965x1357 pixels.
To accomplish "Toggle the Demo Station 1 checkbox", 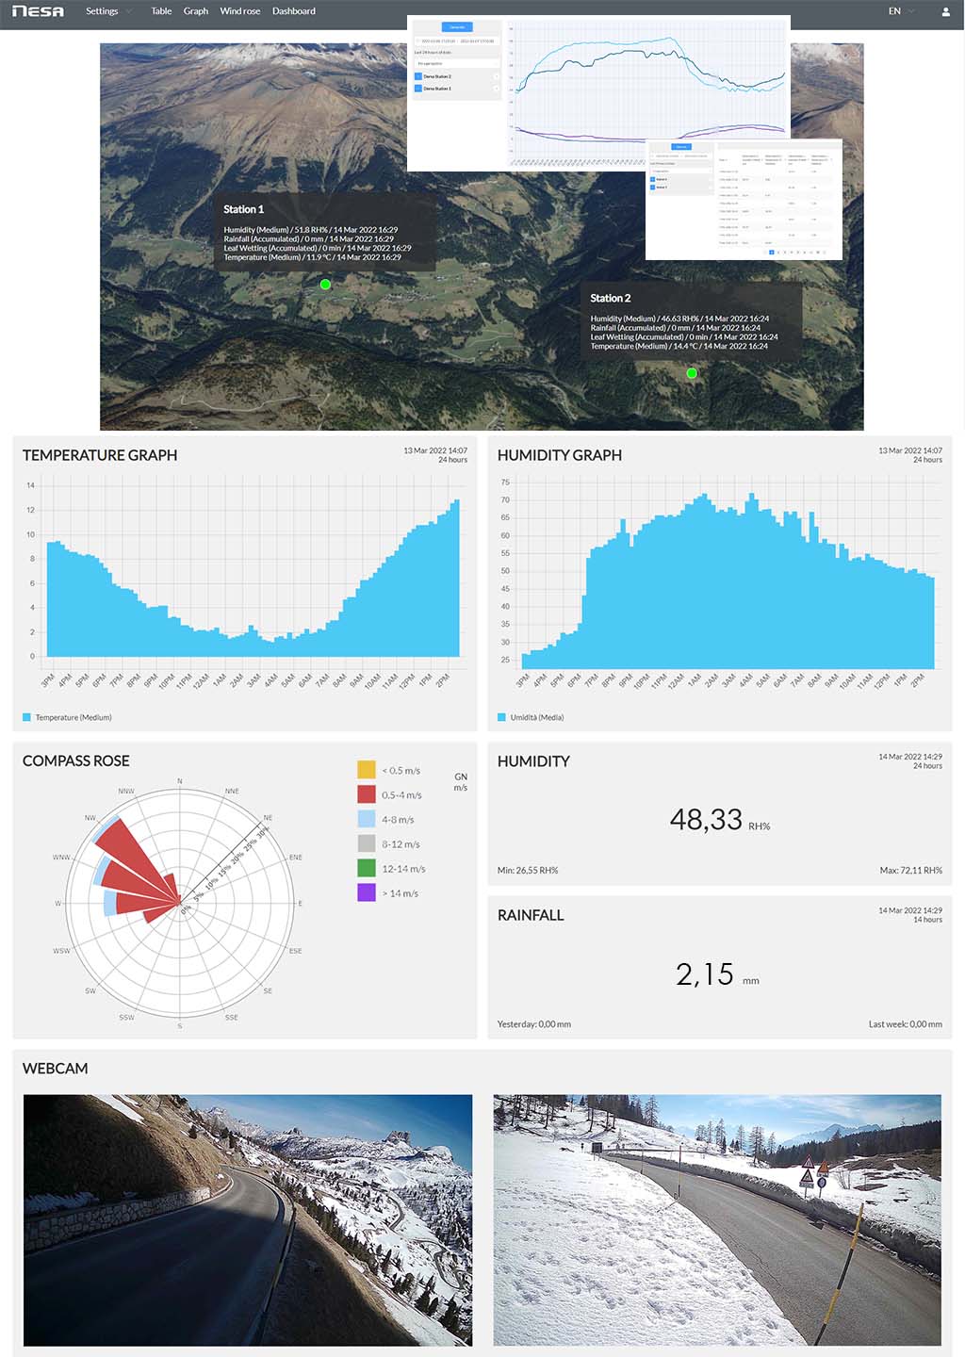I will click(418, 89).
